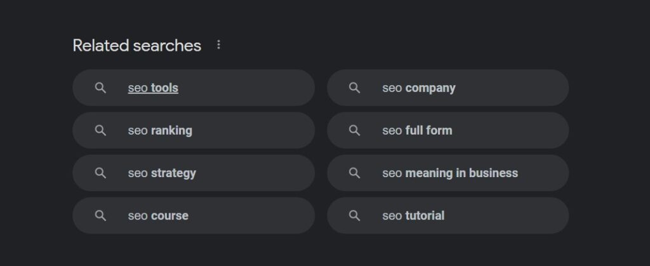650x266 pixels.
Task: Select the search icon for seo full form
Action: click(x=354, y=131)
